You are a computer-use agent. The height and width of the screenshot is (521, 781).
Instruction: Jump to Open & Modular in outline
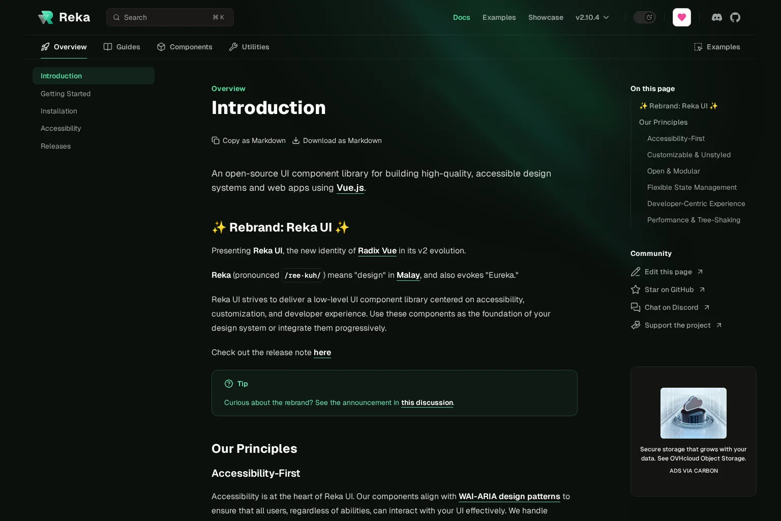pyautogui.click(x=674, y=171)
